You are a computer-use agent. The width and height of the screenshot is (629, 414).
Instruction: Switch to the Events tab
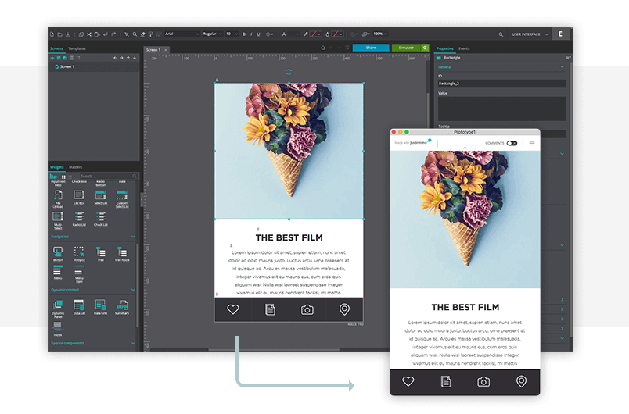pyautogui.click(x=464, y=48)
